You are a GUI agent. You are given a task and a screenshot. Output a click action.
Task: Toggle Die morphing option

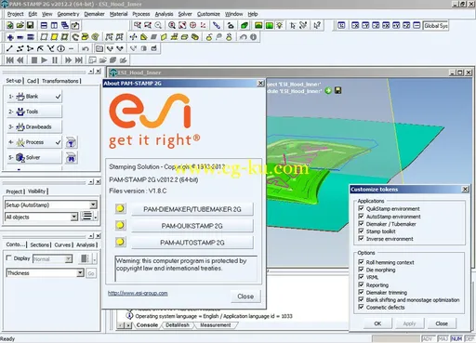[361, 270]
